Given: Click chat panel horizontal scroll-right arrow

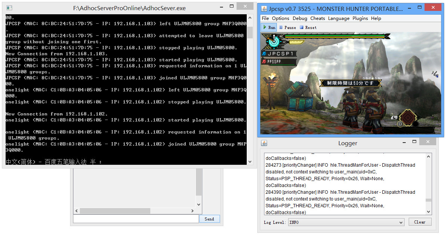Looking at the screenshot, I should (x=192, y=211).
